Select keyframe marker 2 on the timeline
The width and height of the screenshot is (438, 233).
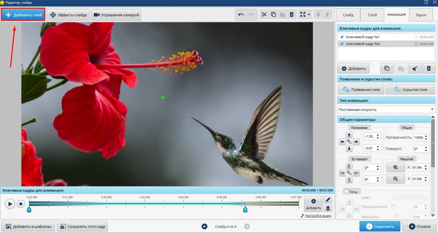point(245,209)
